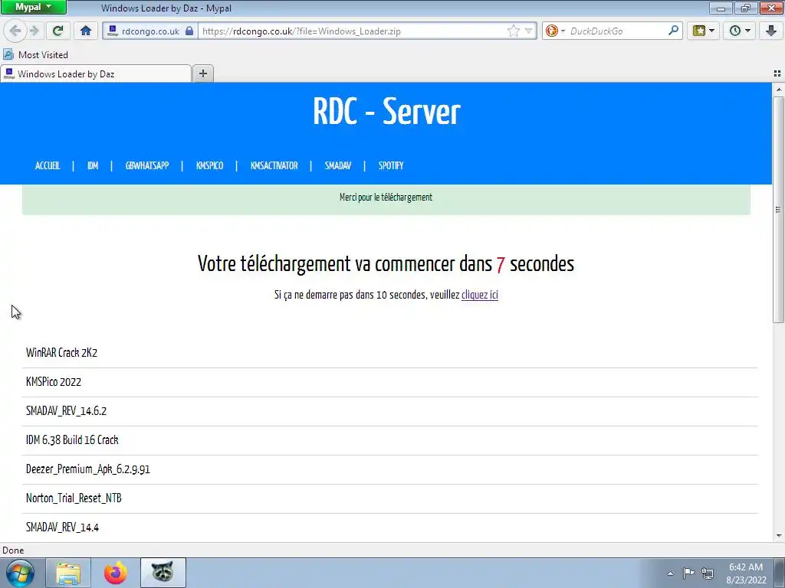The height and width of the screenshot is (588, 785).
Task: Reload the page with refresh icon
Action: (x=57, y=31)
